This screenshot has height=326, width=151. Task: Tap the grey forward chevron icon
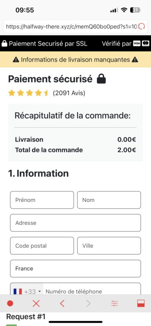[x=88, y=304]
